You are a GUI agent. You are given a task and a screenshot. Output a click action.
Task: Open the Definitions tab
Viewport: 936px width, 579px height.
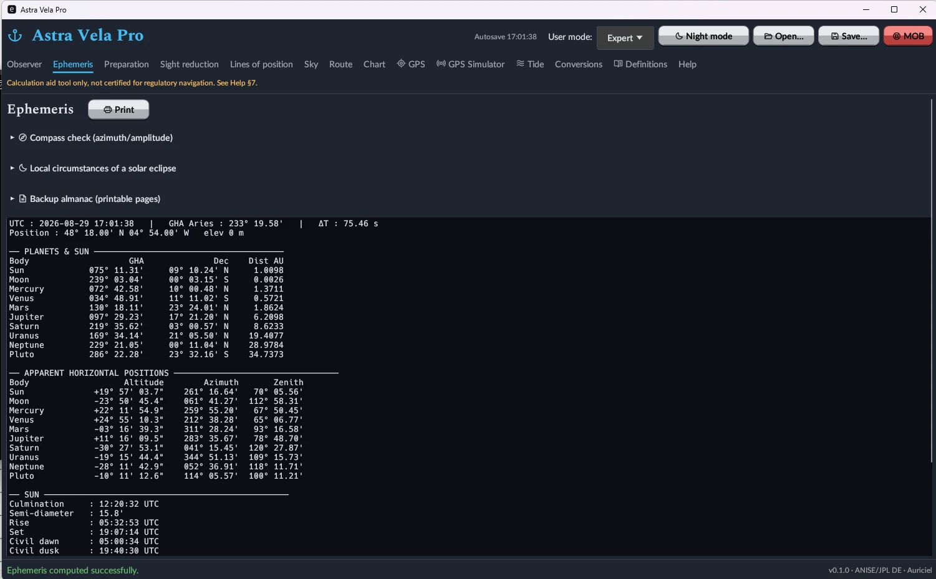pyautogui.click(x=640, y=64)
